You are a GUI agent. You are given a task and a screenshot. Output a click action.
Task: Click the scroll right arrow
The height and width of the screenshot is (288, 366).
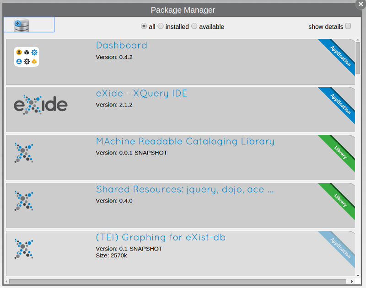click(352, 282)
